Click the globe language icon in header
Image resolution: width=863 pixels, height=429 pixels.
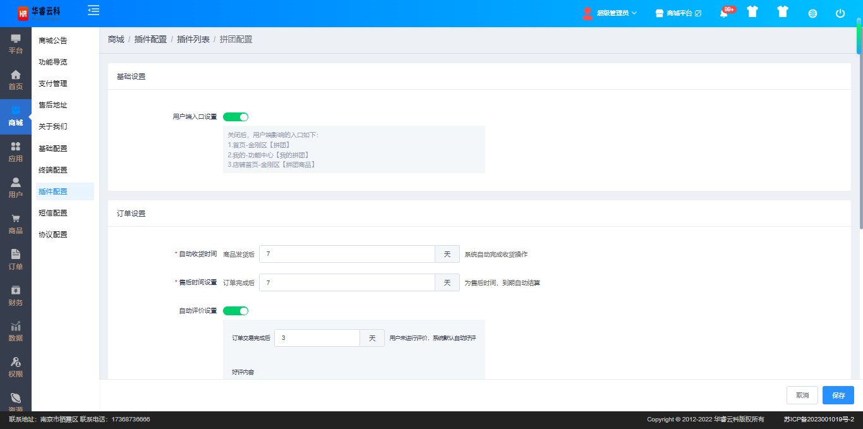point(812,13)
